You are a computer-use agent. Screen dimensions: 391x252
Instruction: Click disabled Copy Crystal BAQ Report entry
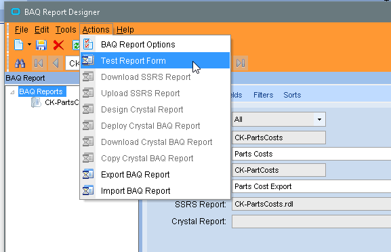tap(155, 158)
